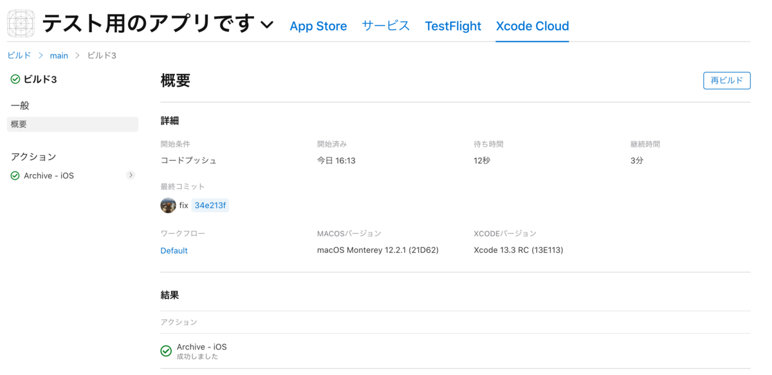This screenshot has width=772, height=375.
Task: Navigate to main via the breadcrumb
Action: pyautogui.click(x=59, y=55)
